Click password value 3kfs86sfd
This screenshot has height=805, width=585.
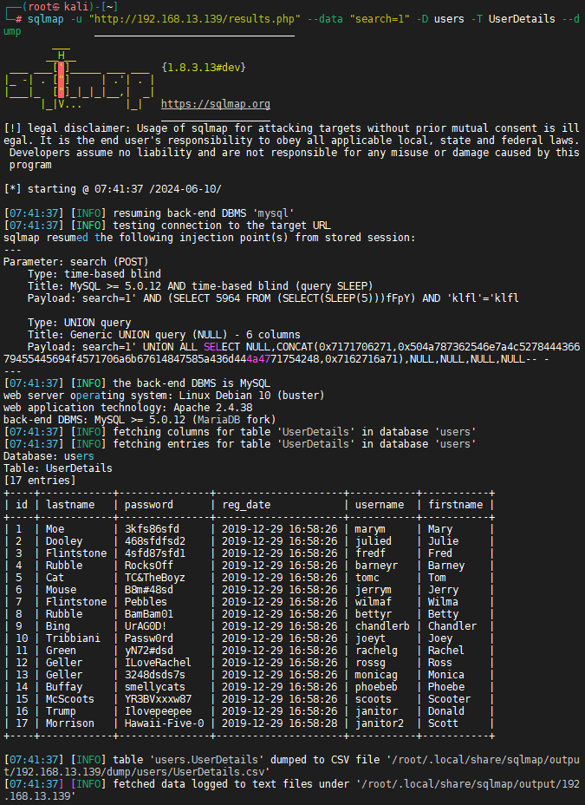tap(152, 529)
